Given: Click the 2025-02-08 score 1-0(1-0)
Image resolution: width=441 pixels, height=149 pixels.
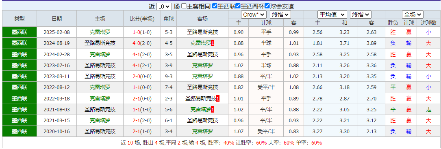Looking at the screenshot, I should [x=142, y=32].
